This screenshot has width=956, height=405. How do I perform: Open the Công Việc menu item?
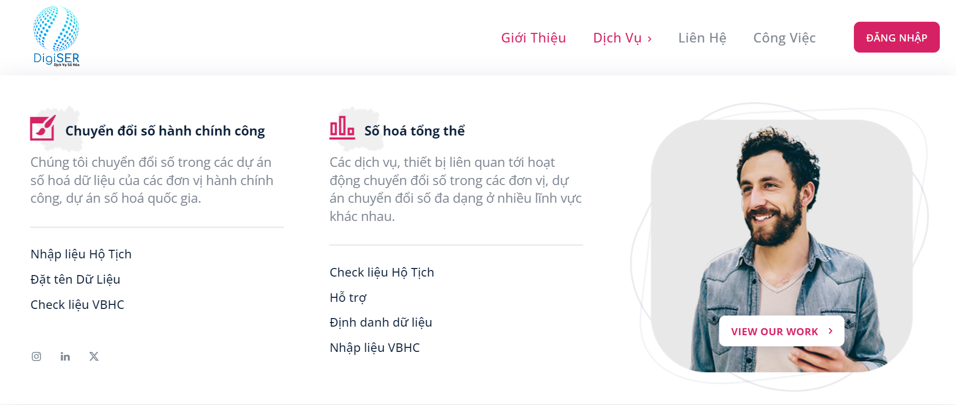click(785, 38)
